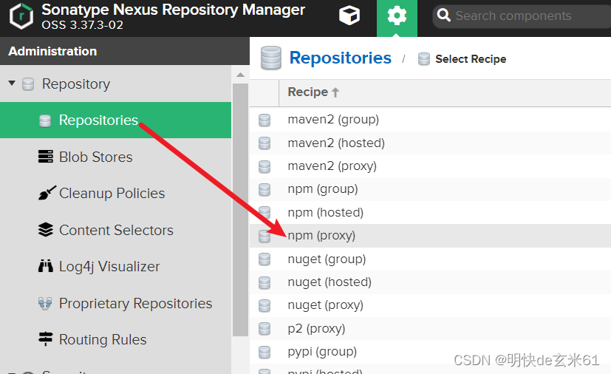Select the npm (hosted) recipe

pos(325,213)
